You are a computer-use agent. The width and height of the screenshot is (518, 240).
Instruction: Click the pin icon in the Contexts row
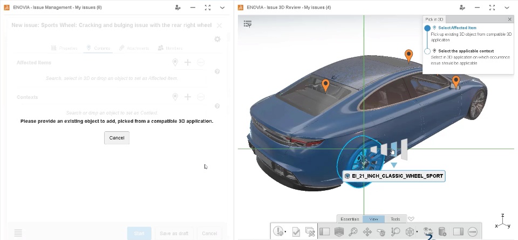[175, 97]
